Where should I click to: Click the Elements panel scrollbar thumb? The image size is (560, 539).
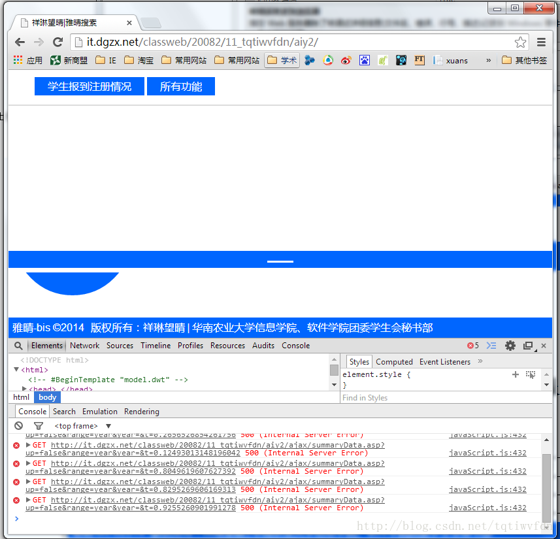click(x=335, y=370)
